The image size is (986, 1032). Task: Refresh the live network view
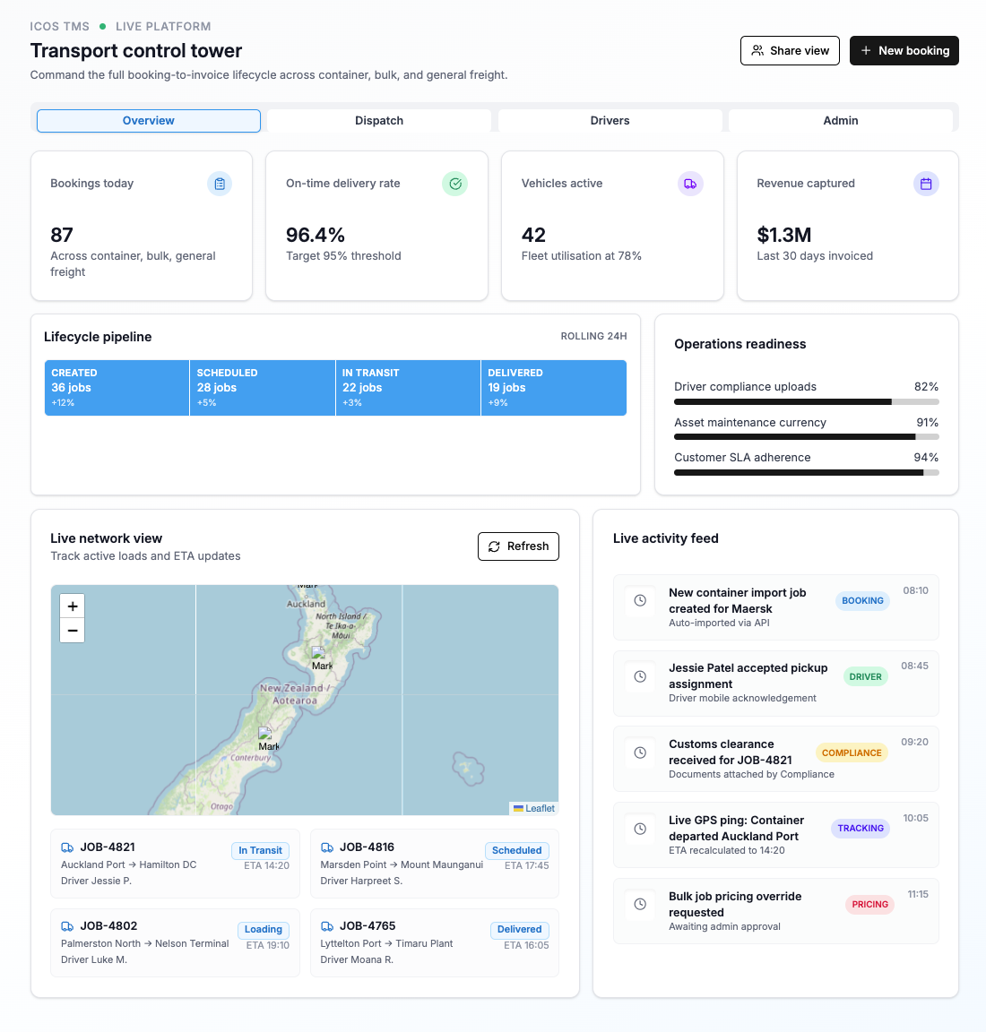518,546
